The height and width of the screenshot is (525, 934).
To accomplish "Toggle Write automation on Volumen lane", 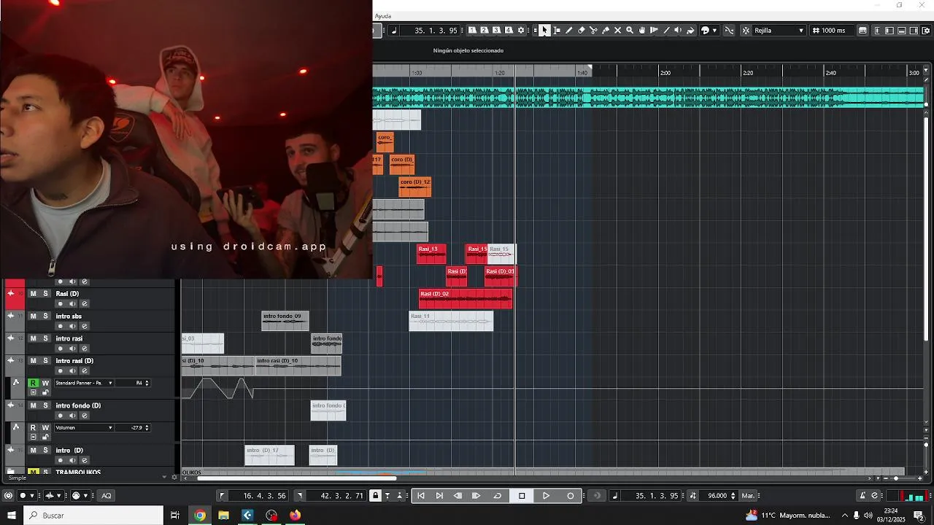I will point(45,427).
